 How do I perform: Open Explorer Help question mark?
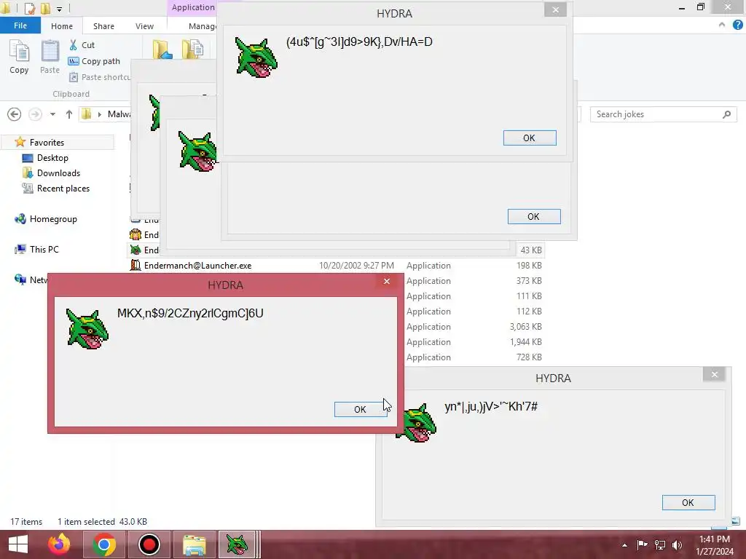point(738,25)
